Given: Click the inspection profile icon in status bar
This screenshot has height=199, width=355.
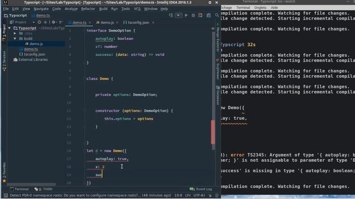Looking at the screenshot, I should (x=217, y=195).
